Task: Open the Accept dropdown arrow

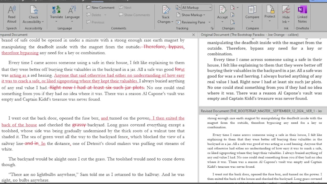Action: coord(222,22)
